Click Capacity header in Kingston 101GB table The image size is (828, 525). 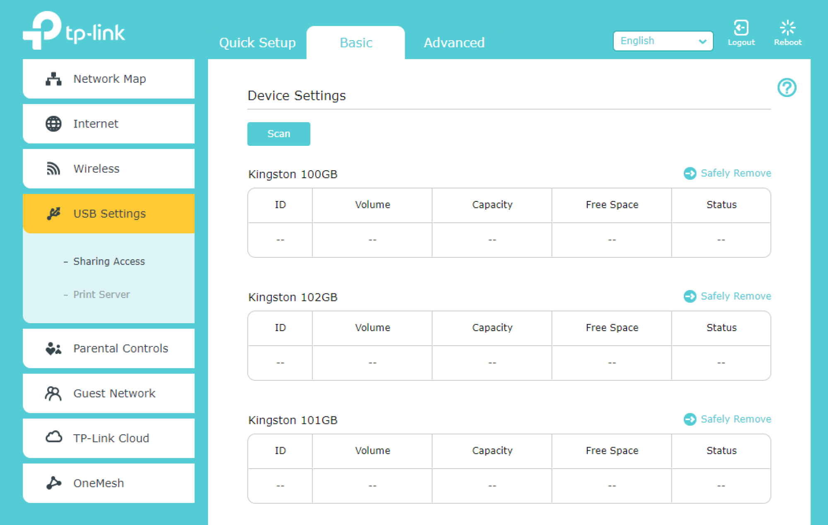(492, 450)
